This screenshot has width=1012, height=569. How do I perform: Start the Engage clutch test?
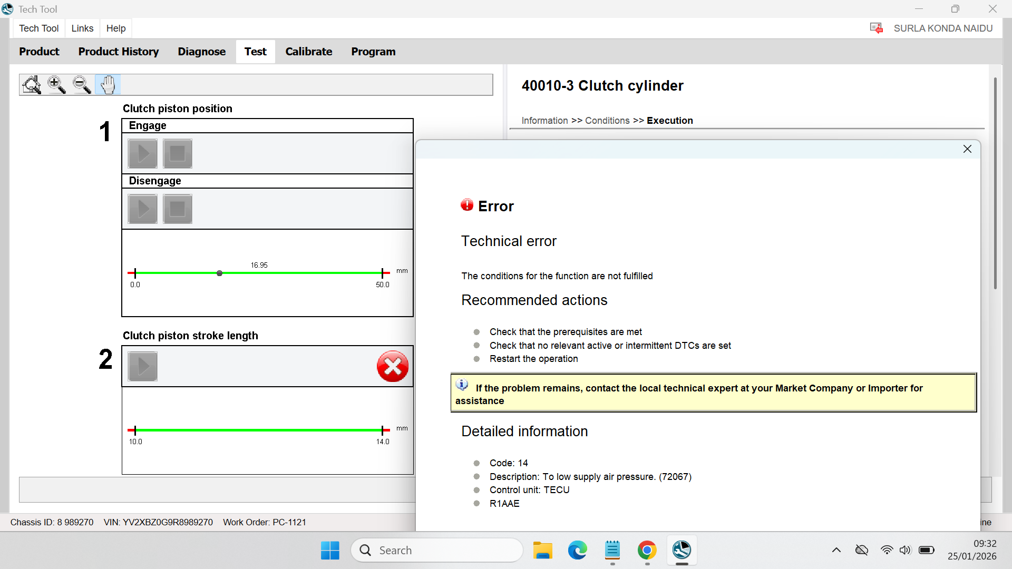tap(143, 153)
